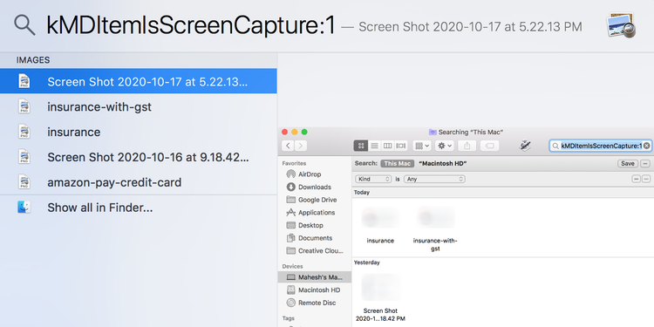Viewport: 654px width, 327px height.
Task: Open the Kind criteria dropdown
Action: [x=373, y=179]
